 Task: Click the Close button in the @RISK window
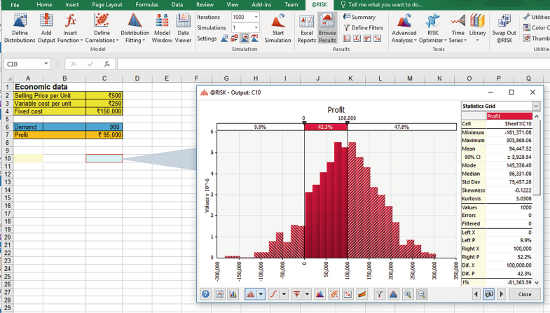point(524,295)
